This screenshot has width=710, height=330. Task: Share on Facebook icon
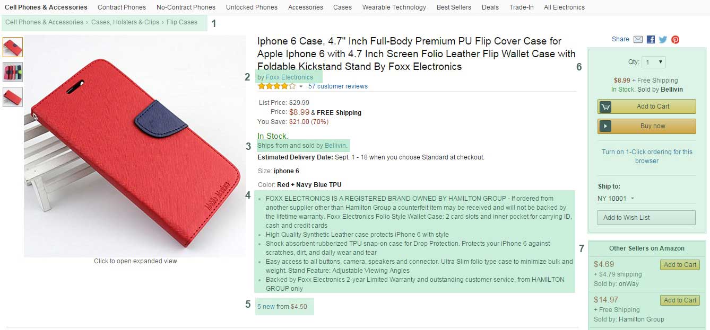coord(651,40)
